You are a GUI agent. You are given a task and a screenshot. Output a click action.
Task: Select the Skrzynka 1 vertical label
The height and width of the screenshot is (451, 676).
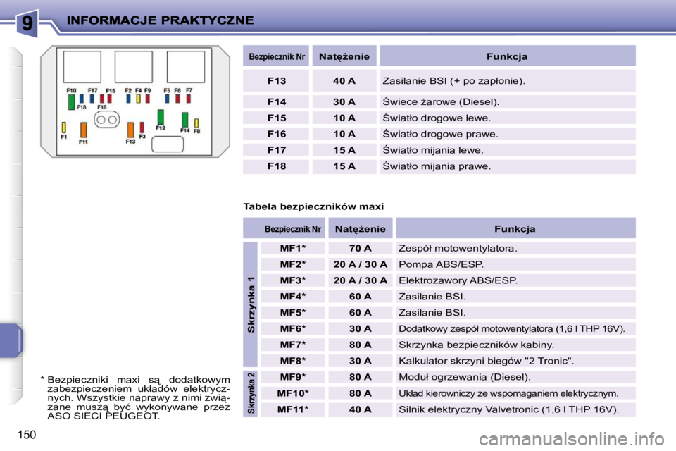[x=251, y=304]
